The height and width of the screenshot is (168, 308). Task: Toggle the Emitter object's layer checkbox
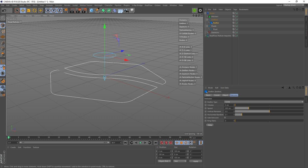click(x=234, y=23)
